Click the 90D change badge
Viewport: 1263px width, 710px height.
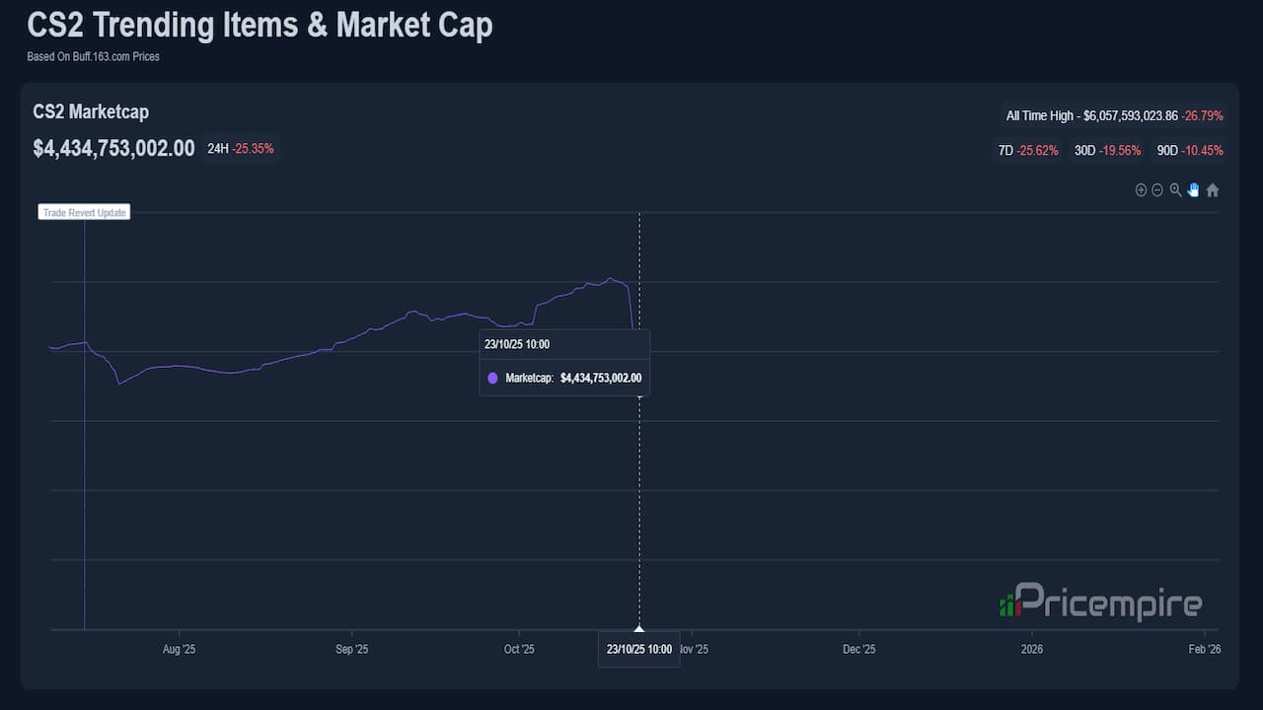tap(1190, 151)
